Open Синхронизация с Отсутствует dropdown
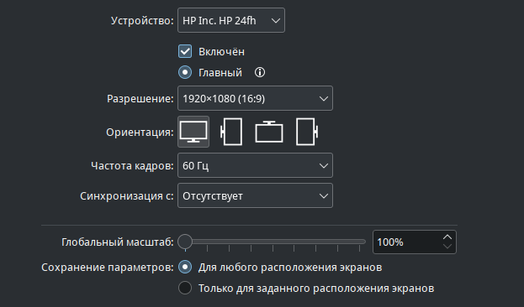This screenshot has height=307, width=524. point(255,195)
